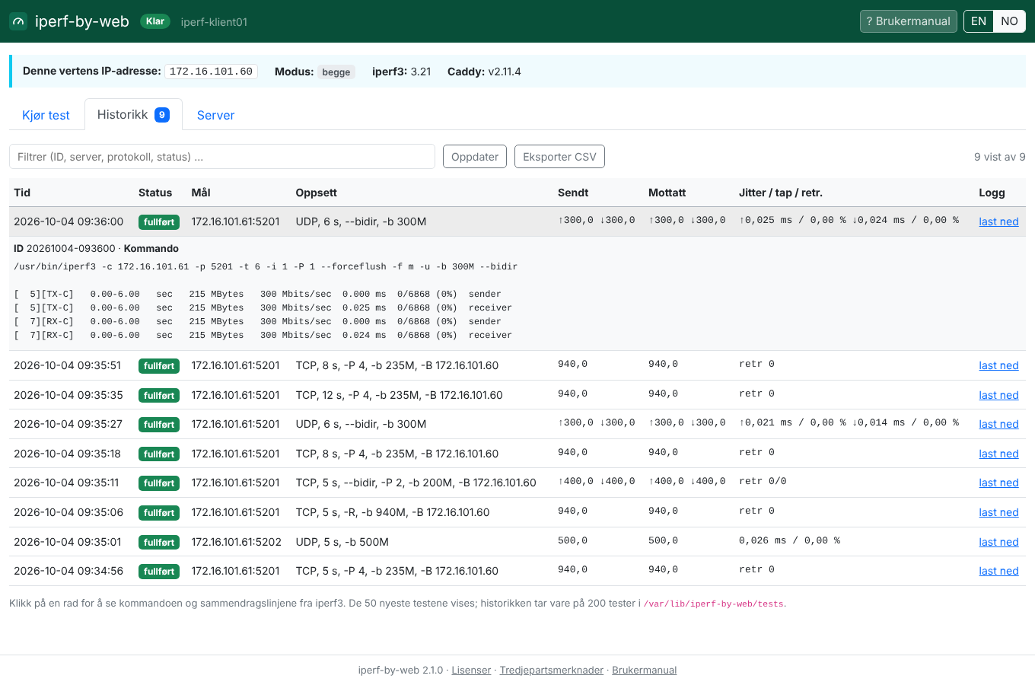Expand the 09:35:18 test row

point(517,454)
